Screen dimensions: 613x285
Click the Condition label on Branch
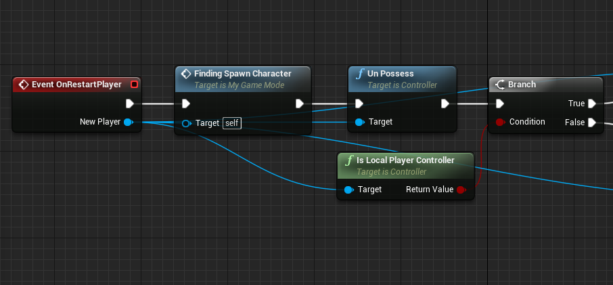click(527, 122)
